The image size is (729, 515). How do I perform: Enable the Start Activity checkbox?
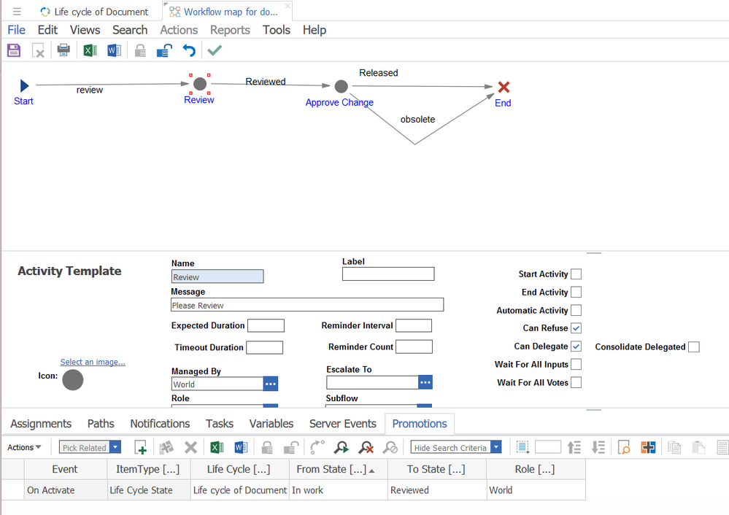(x=576, y=274)
